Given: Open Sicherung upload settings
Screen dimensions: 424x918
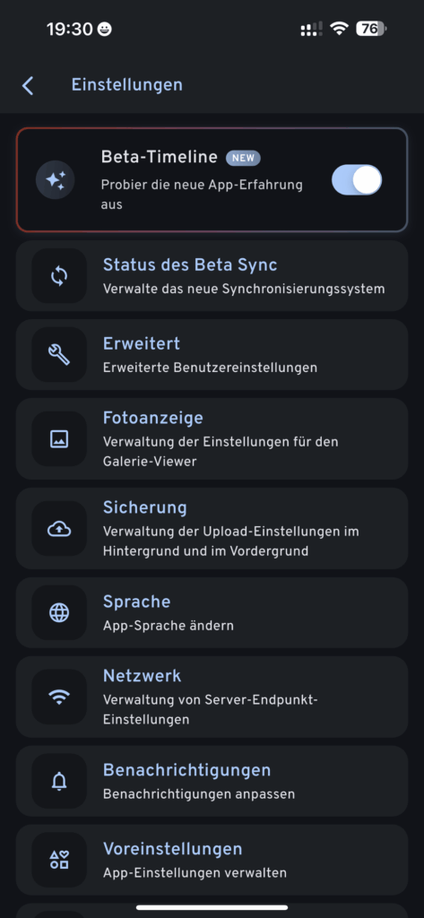Looking at the screenshot, I should pyautogui.click(x=212, y=529).
